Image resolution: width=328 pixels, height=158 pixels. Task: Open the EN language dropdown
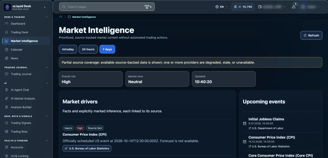click(221, 7)
